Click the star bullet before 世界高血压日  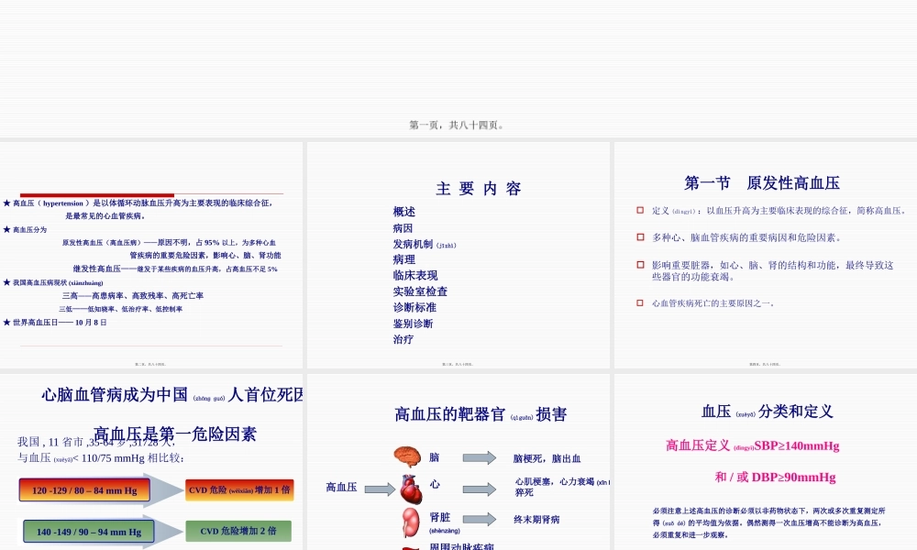7,321
